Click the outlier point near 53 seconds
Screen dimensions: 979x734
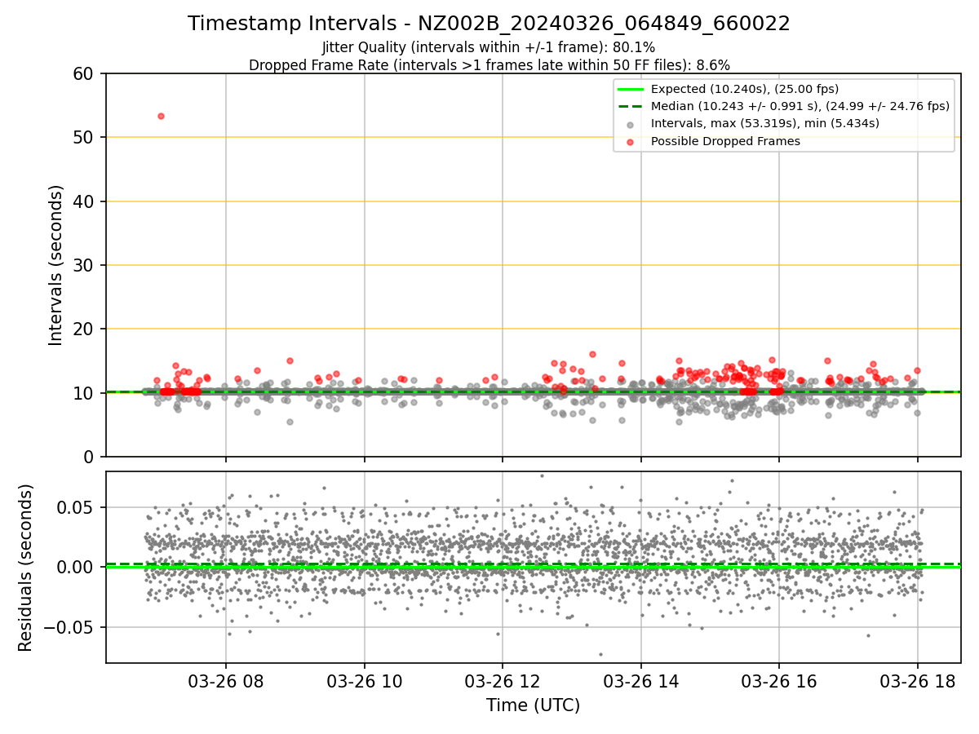[x=161, y=116]
